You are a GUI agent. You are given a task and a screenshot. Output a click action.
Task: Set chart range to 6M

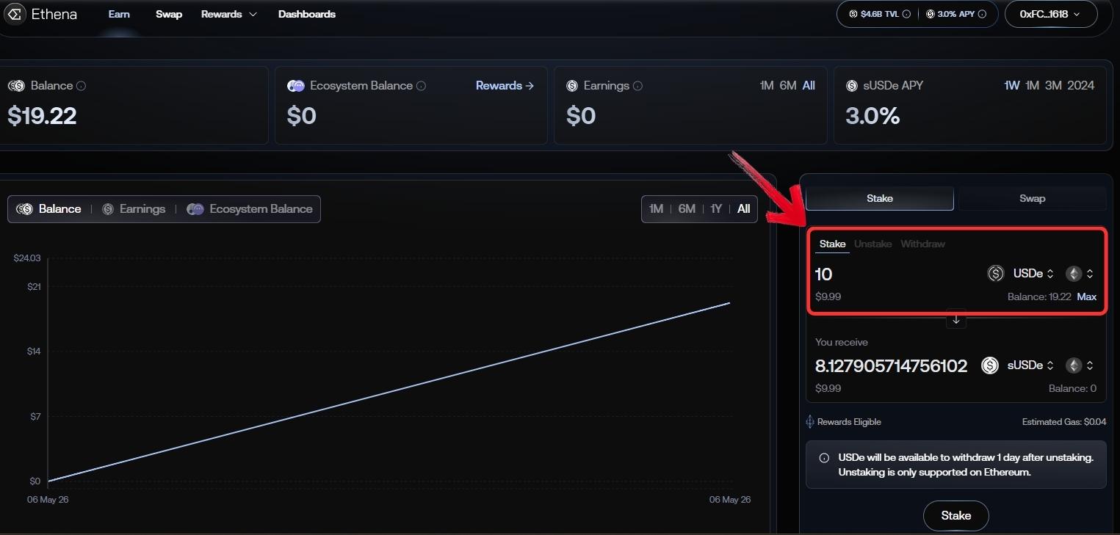click(x=687, y=209)
